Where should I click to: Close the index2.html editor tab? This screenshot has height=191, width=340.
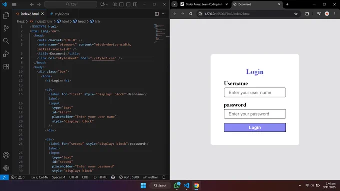click(x=42, y=14)
